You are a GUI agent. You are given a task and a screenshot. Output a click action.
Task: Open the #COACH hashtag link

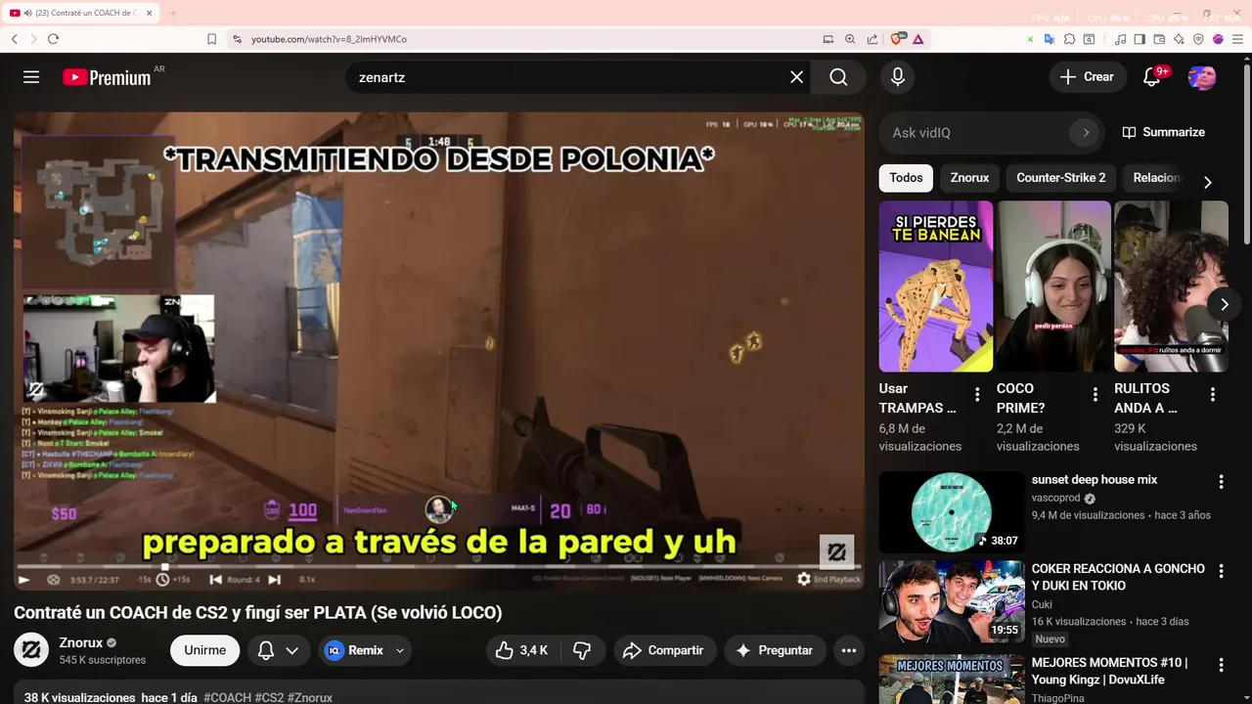coord(227,698)
